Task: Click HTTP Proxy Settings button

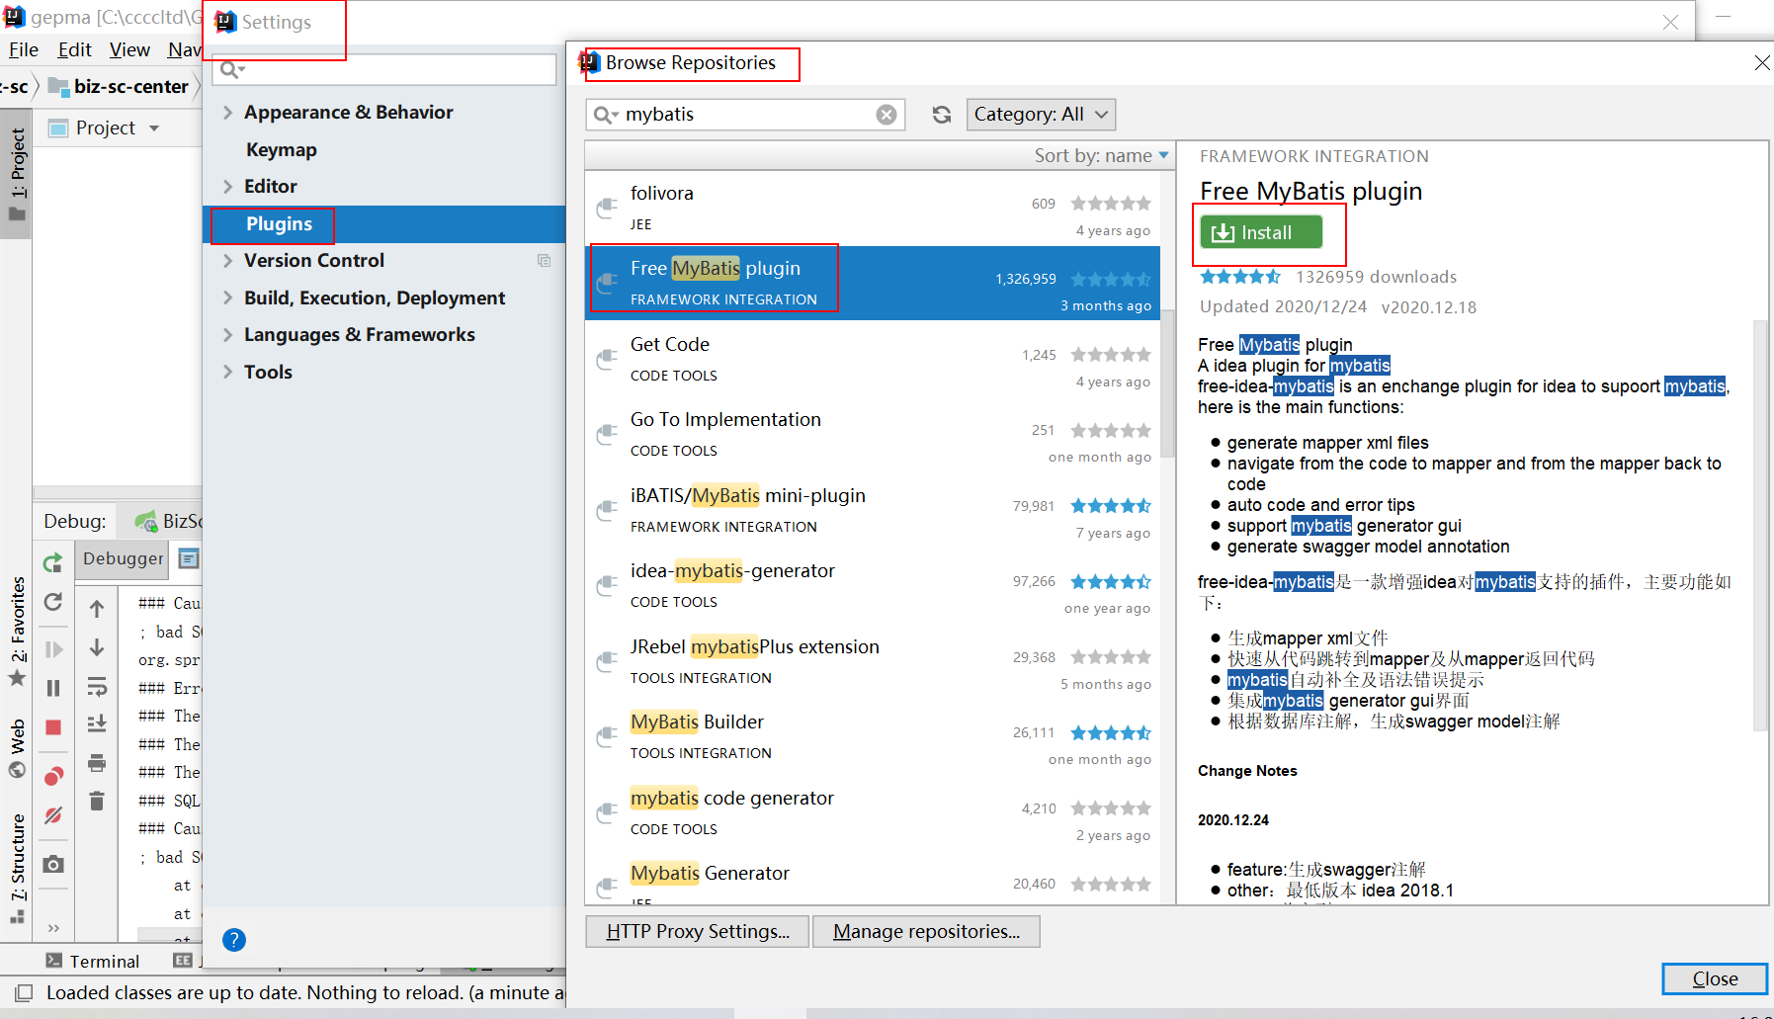Action: click(x=698, y=931)
